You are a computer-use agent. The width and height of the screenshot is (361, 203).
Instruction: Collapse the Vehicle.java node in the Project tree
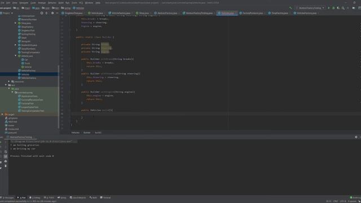15,56
